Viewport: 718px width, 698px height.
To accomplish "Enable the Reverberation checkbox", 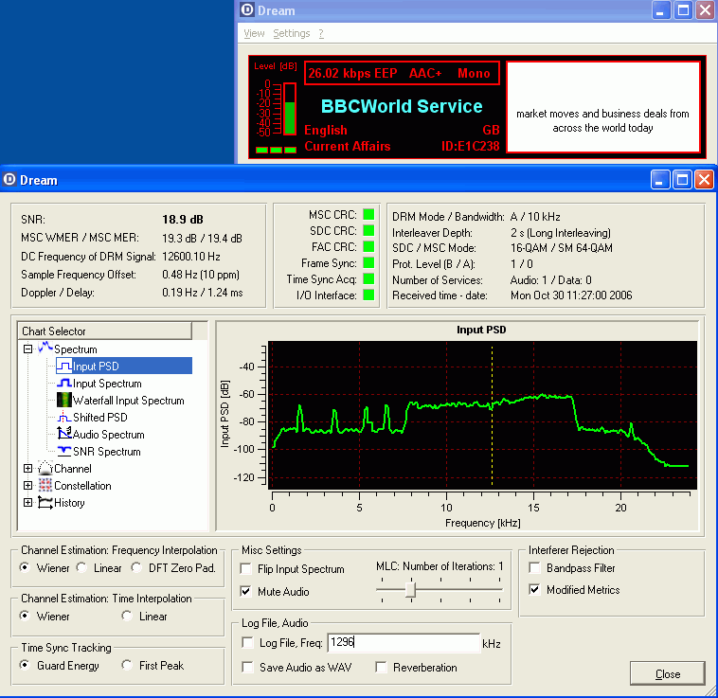I will 381,667.
